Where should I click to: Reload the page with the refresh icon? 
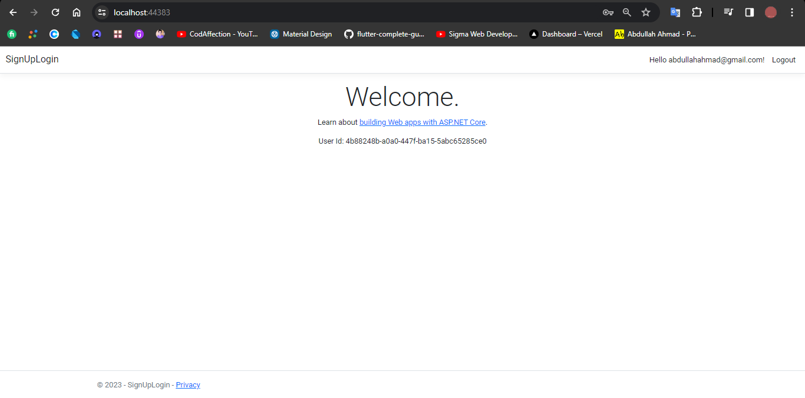coord(55,12)
